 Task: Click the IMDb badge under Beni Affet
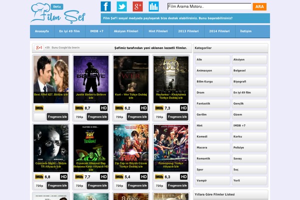click(x=39, y=108)
